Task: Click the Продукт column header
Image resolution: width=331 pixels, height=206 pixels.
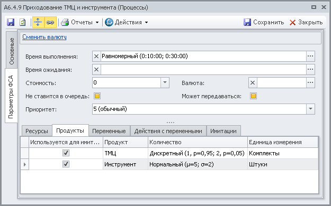Action: point(126,142)
